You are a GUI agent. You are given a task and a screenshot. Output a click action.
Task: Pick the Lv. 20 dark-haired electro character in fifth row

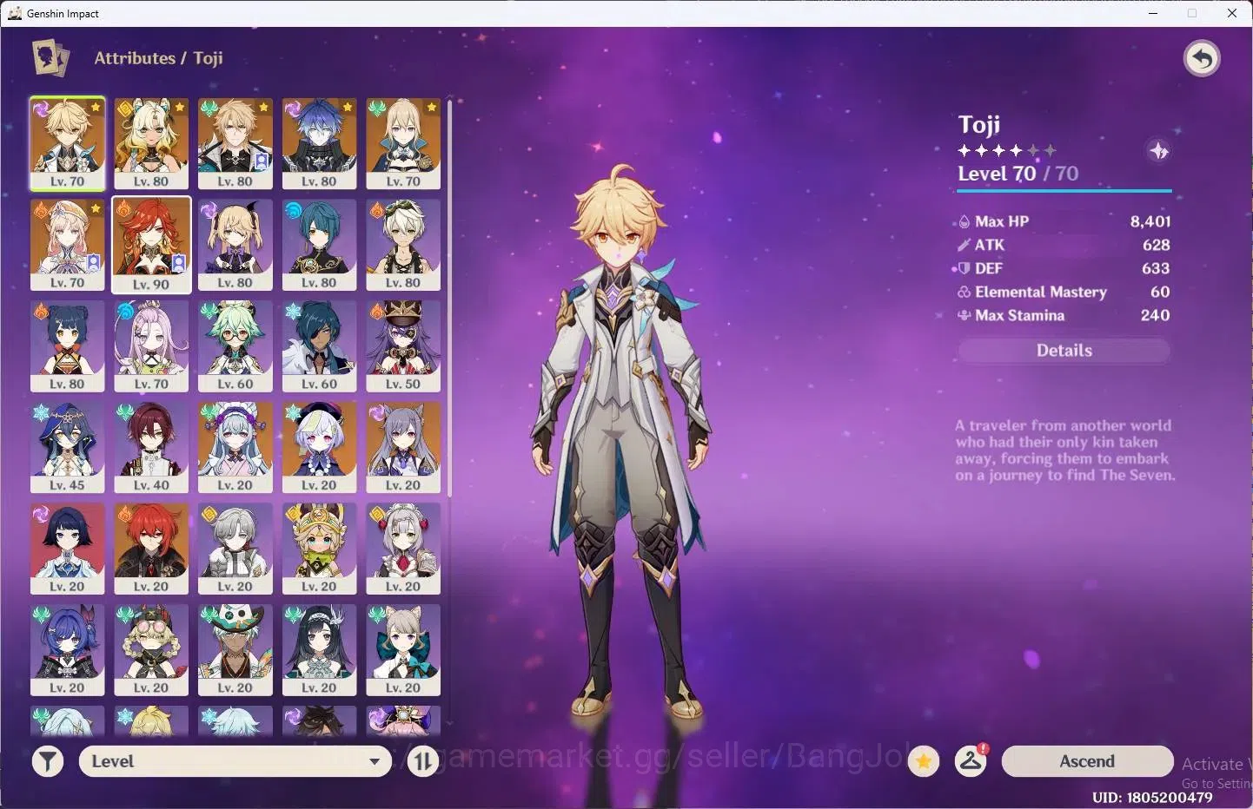pos(67,549)
